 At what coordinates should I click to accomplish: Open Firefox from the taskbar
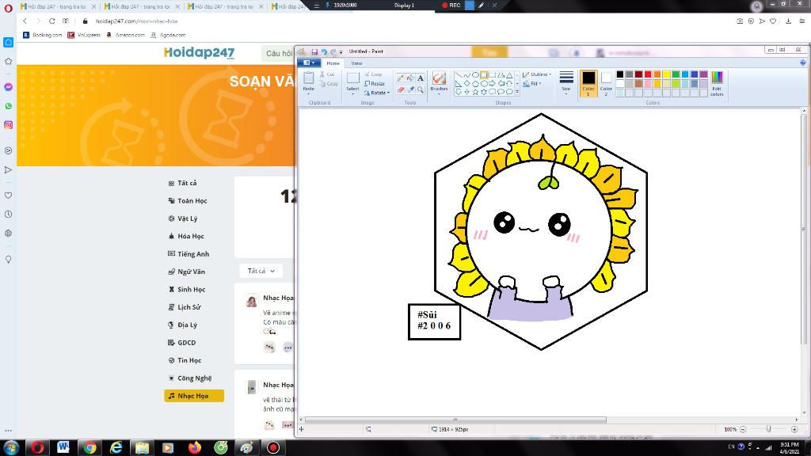coord(195,447)
